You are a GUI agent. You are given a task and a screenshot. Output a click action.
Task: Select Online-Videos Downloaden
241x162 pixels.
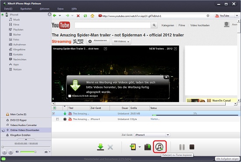(25, 130)
